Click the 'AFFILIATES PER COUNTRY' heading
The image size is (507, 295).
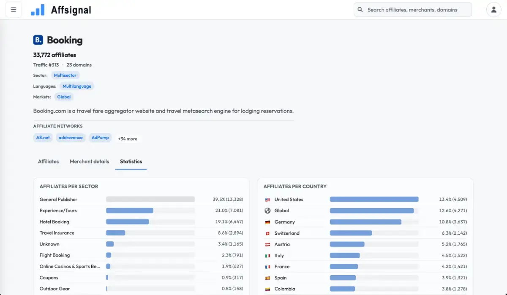point(295,187)
